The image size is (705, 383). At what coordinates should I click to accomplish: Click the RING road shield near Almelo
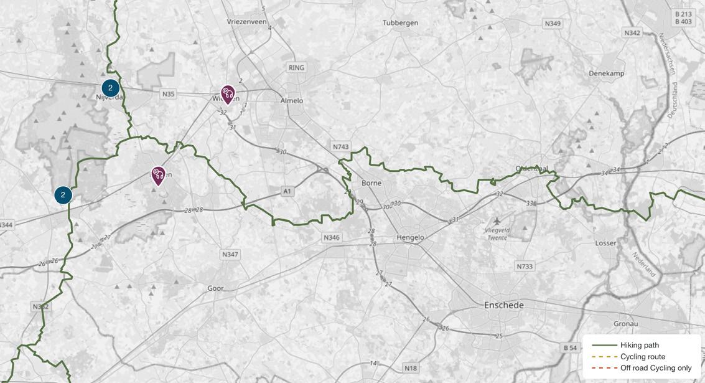coord(296,67)
